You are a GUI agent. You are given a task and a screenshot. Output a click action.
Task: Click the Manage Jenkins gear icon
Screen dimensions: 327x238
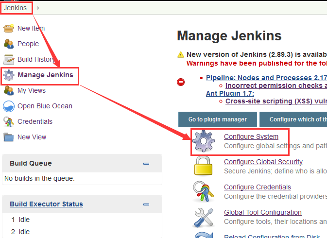(x=9, y=75)
